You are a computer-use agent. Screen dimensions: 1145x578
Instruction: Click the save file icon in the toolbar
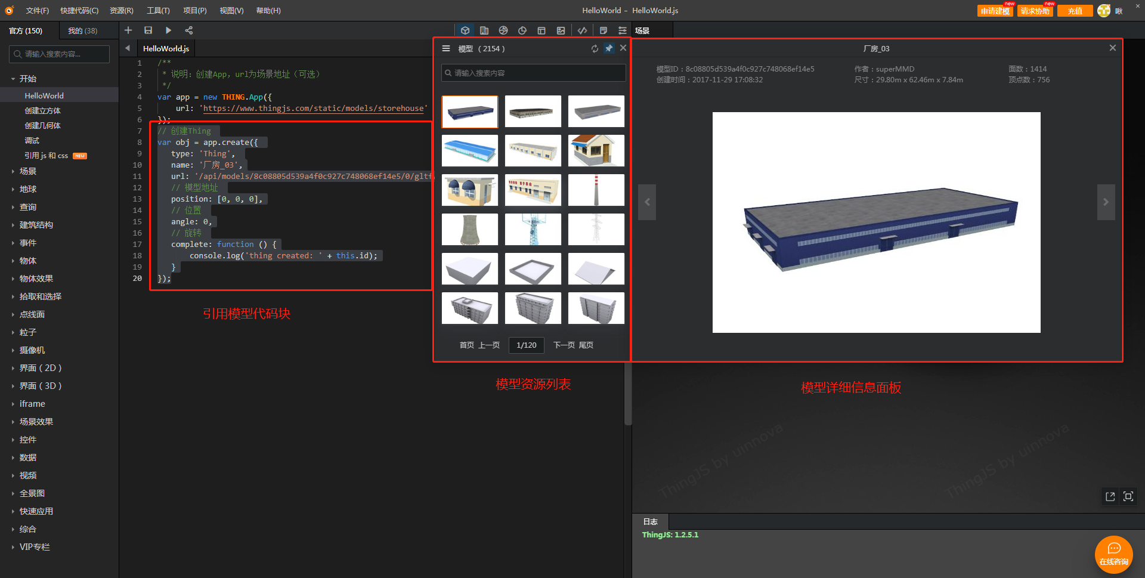148,30
